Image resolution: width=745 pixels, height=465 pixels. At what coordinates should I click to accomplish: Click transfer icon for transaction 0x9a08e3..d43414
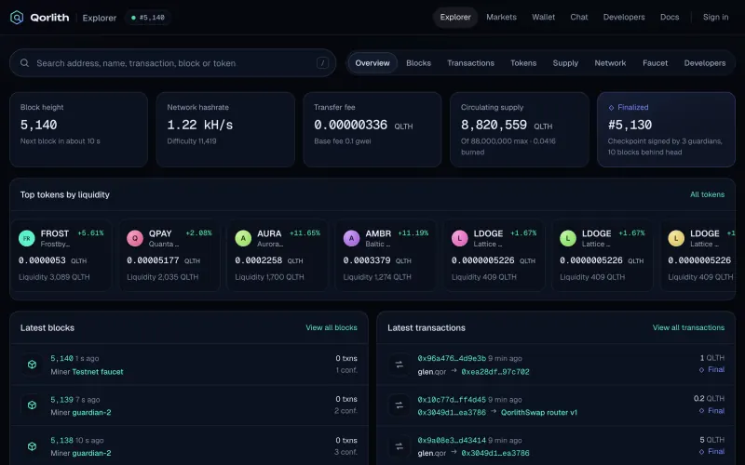pyautogui.click(x=400, y=446)
